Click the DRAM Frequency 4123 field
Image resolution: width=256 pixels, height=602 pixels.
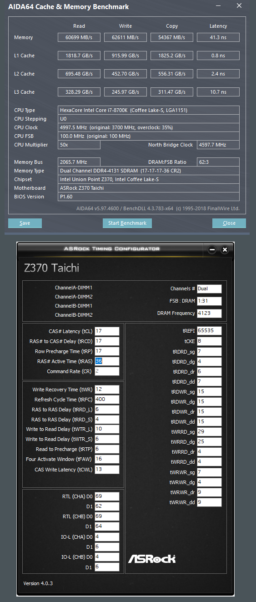209,313
